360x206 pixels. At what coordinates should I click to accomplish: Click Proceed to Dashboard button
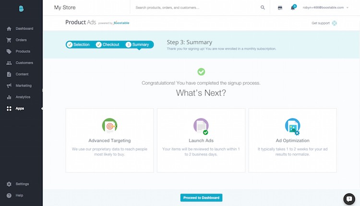(x=201, y=198)
